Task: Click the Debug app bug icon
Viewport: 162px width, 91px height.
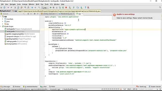Action: pos(54,8)
